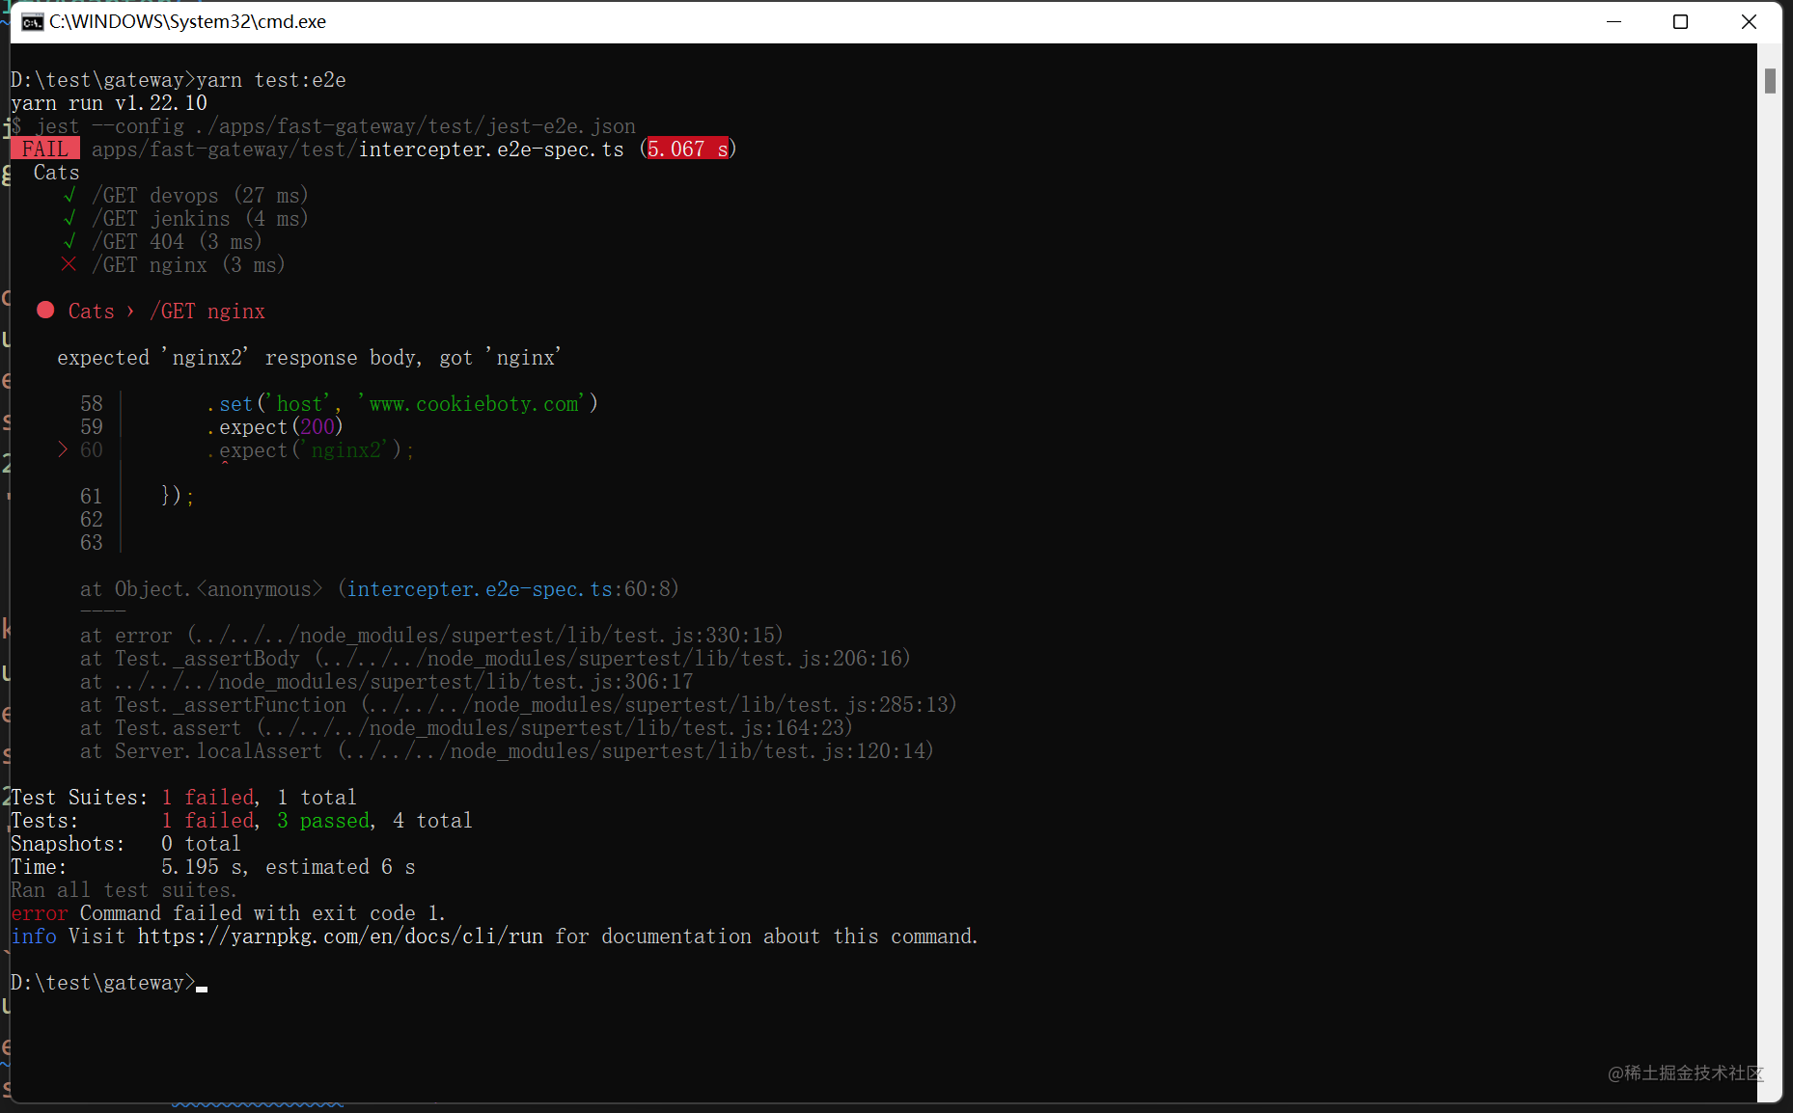Click the red FAIL badge
Viewport: 1793px width, 1113px height.
point(45,149)
